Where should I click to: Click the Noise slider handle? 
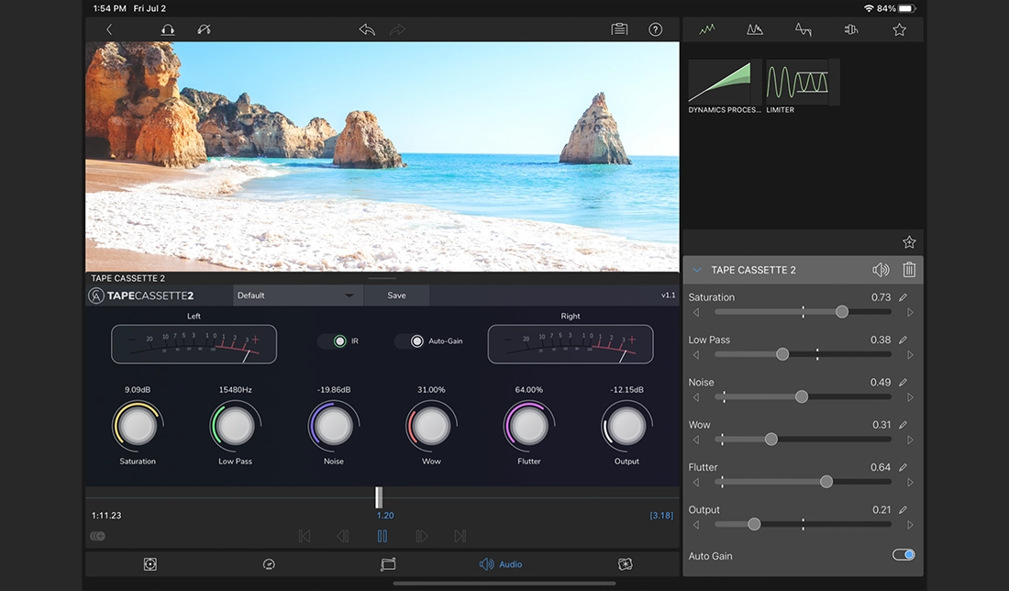[x=802, y=397]
